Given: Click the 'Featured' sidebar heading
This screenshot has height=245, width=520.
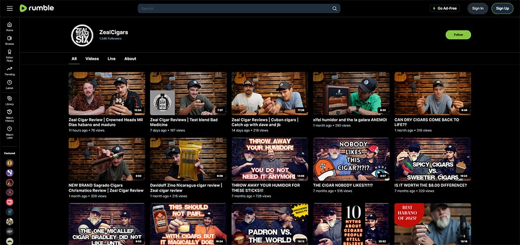Looking at the screenshot, I should [9, 153].
